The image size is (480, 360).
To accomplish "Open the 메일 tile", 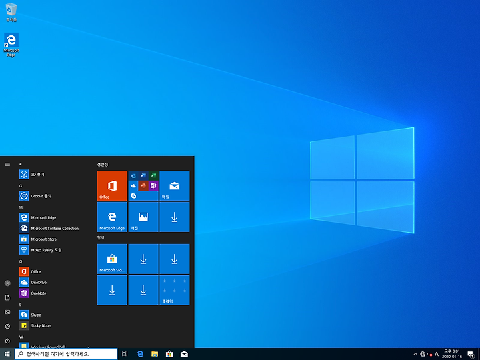I will (x=175, y=185).
